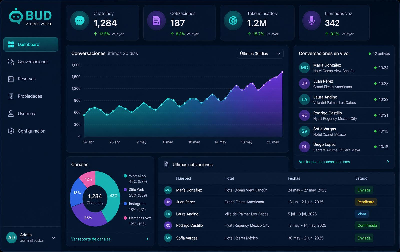Click Hyatt Regency Mexico City in cotizaciones table
This screenshot has width=400, height=252.
click(x=247, y=225)
